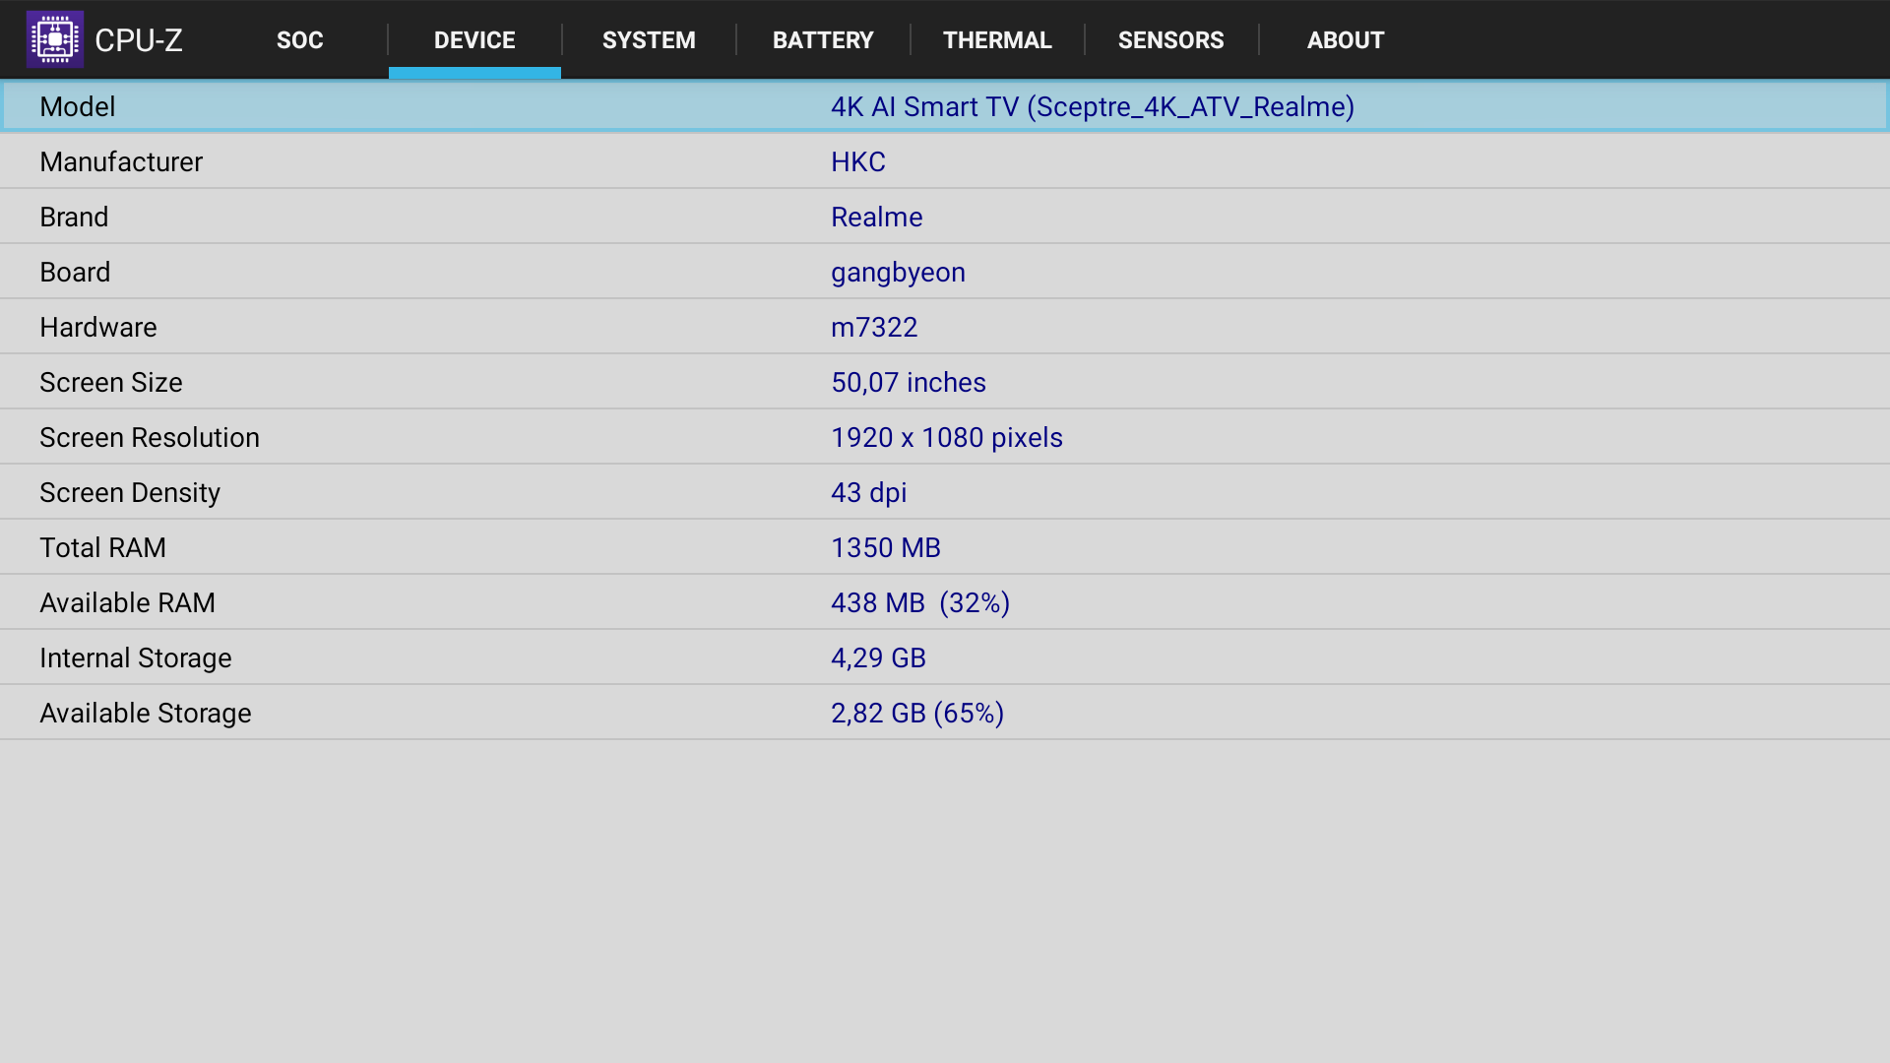This screenshot has width=1890, height=1063.
Task: Click the Screen Density 43 dpi row
Action: [945, 492]
